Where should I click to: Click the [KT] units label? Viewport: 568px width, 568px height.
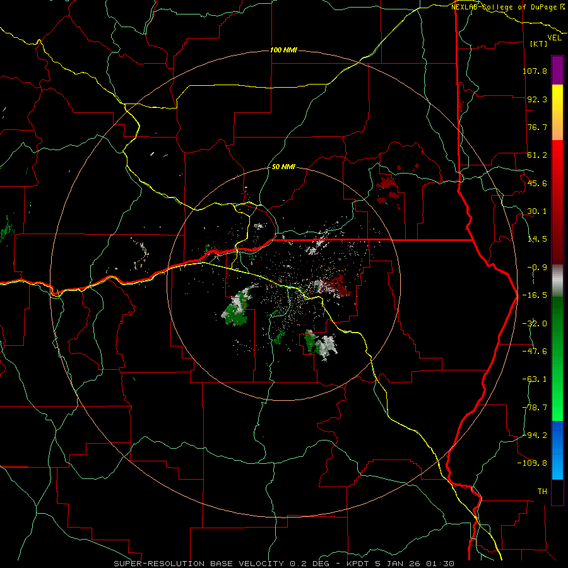538,44
